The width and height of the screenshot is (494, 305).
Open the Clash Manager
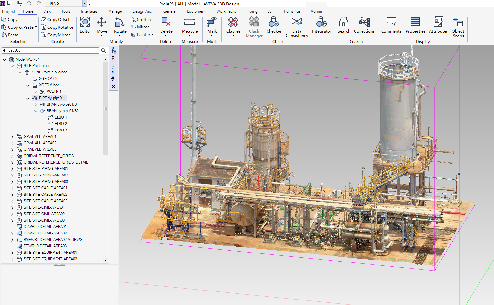[254, 27]
